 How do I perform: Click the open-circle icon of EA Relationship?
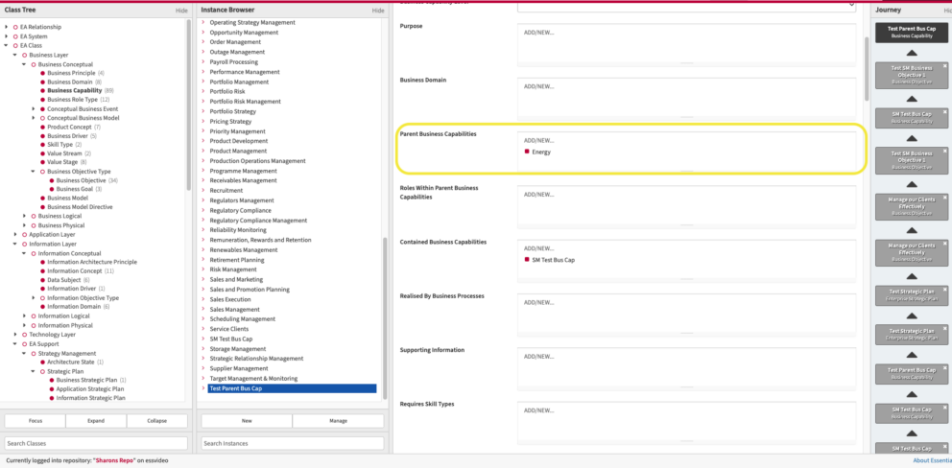(x=15, y=27)
